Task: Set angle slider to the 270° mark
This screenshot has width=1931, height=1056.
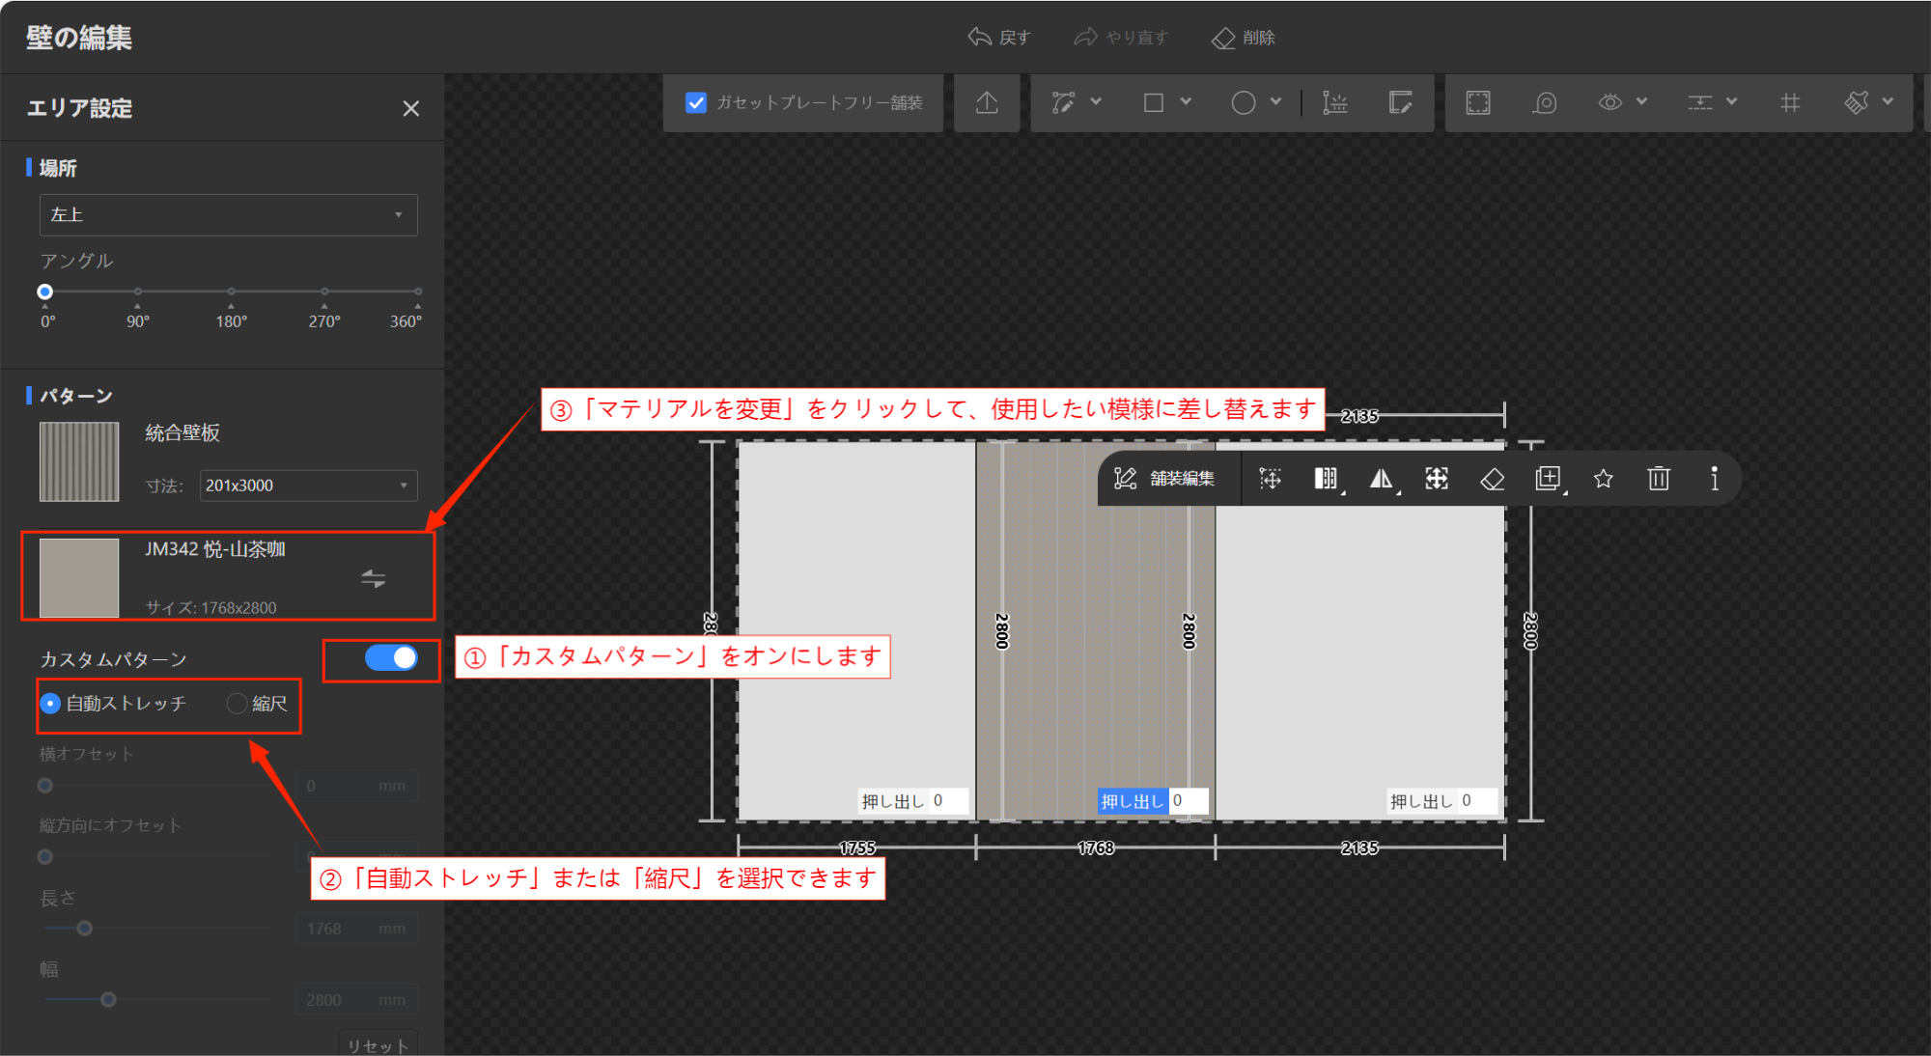Action: (x=324, y=292)
